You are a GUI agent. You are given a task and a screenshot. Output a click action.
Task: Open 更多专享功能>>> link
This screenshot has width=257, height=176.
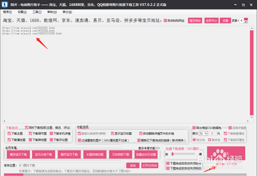tap(149, 148)
